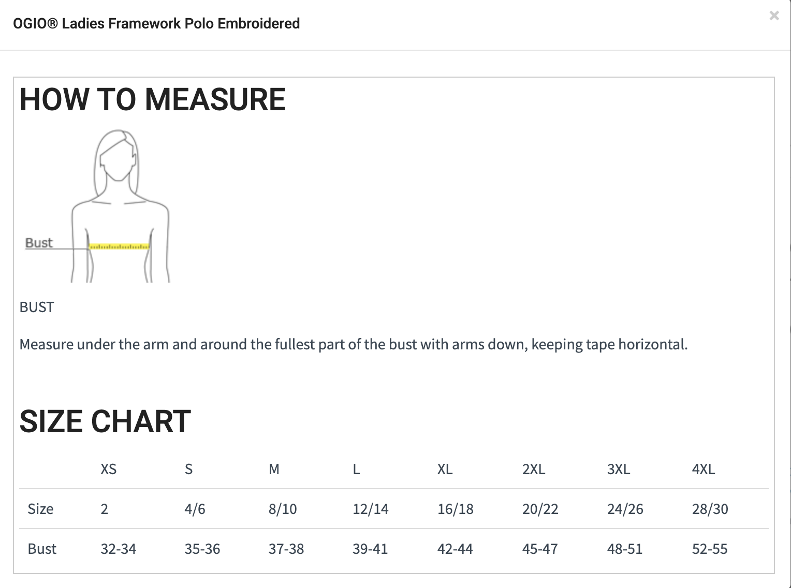Select the bust measuring instructions sentence
The image size is (791, 588).
coord(353,344)
